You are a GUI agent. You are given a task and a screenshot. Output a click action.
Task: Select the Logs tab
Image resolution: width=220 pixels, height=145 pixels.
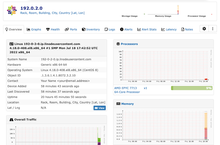(110, 29)
